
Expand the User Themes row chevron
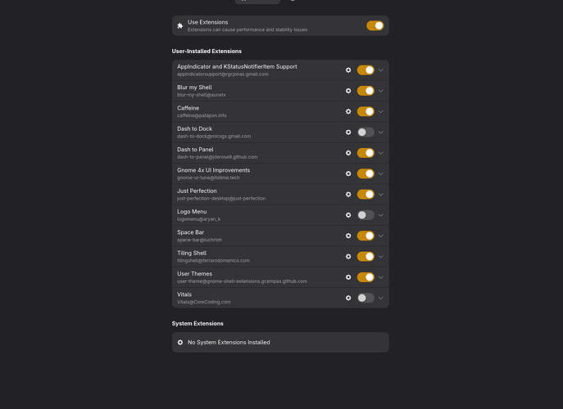point(381,277)
